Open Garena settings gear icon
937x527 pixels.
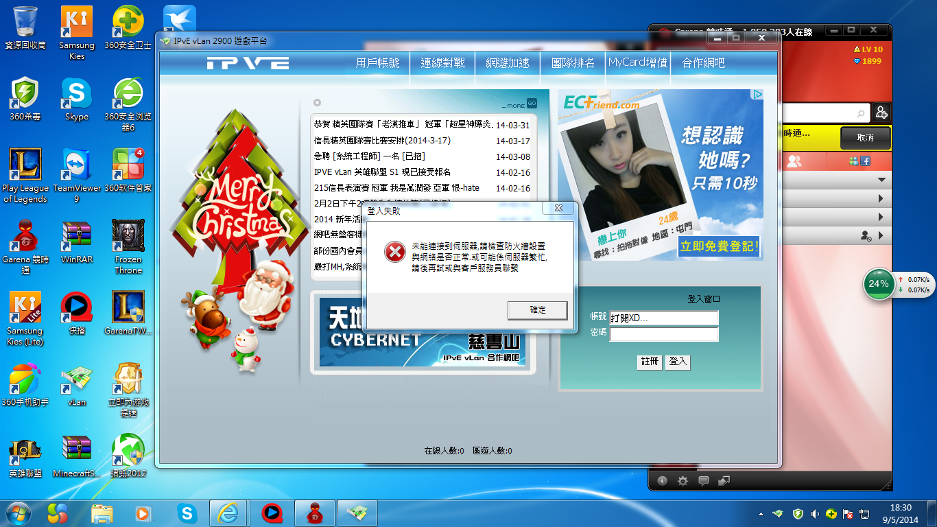pyautogui.click(x=683, y=481)
